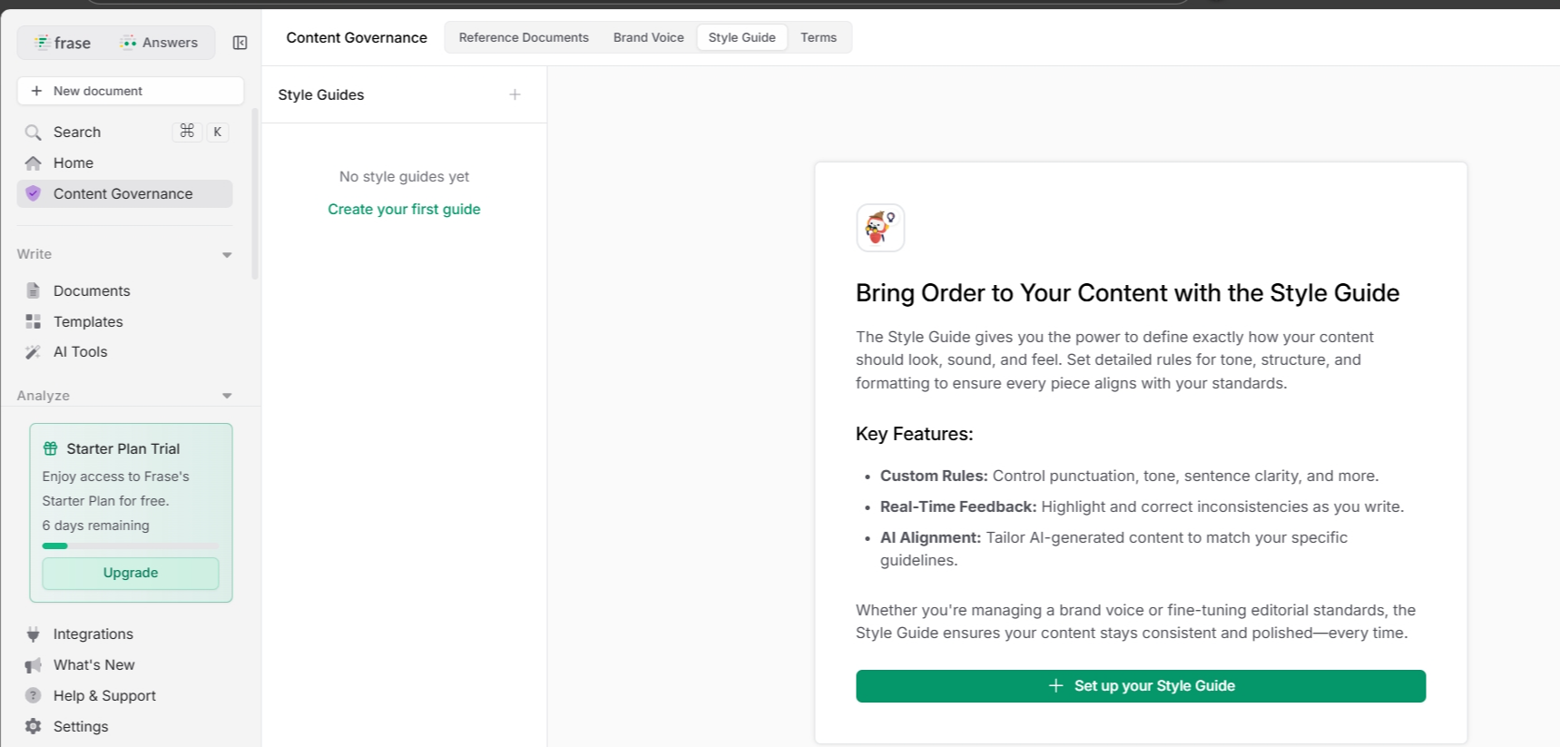Click the Home house icon
Screen dimensions: 1560x747
click(x=34, y=163)
